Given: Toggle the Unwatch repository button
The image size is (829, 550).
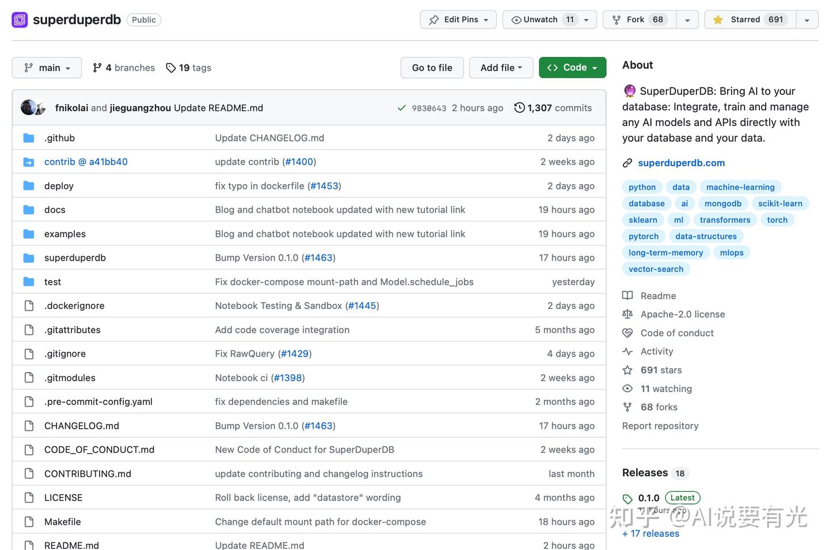Looking at the screenshot, I should [x=542, y=20].
